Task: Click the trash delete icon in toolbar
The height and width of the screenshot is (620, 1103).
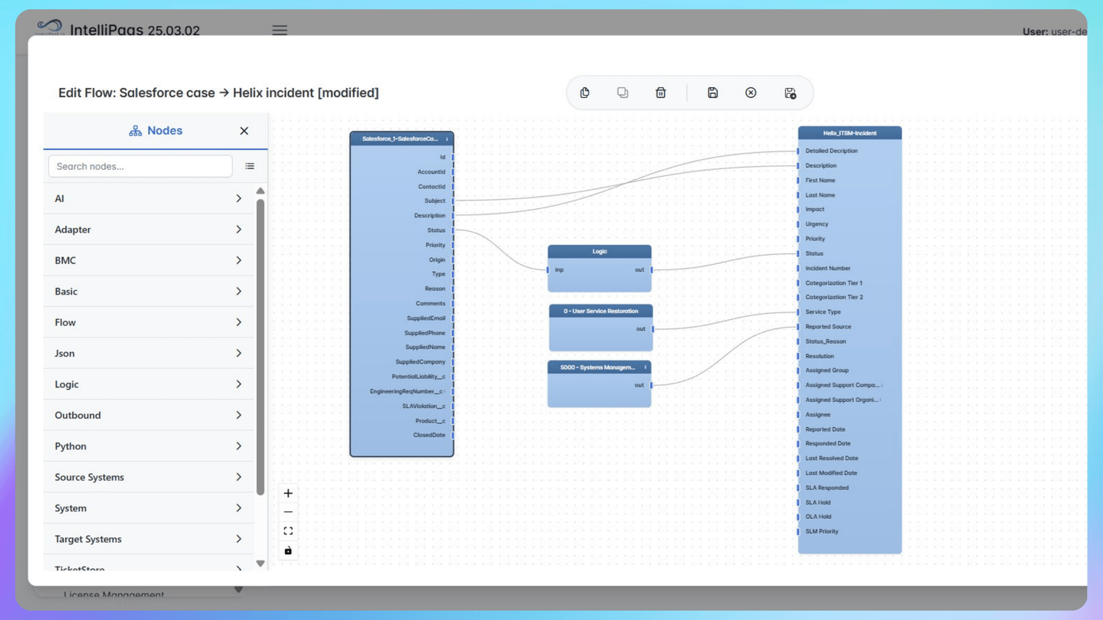Action: (x=660, y=93)
